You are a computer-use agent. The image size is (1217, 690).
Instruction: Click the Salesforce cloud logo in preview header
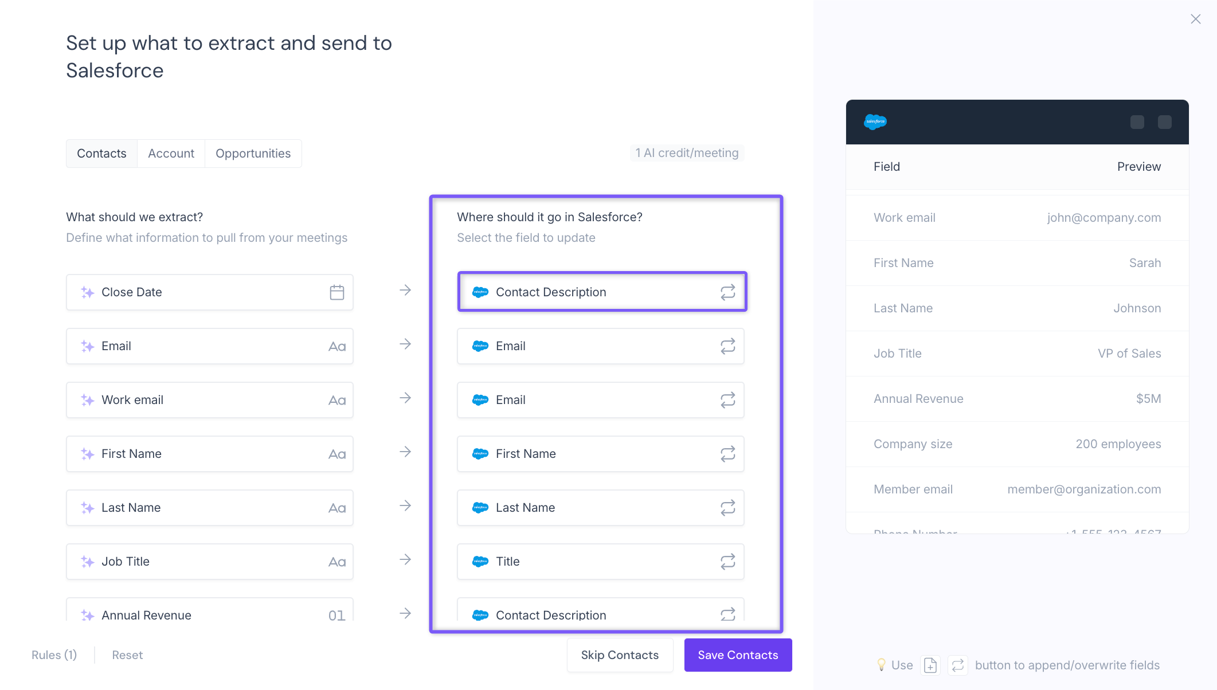tap(875, 121)
